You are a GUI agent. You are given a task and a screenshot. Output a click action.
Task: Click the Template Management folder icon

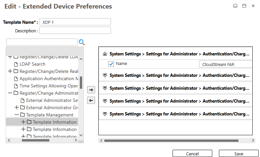coord(23,115)
